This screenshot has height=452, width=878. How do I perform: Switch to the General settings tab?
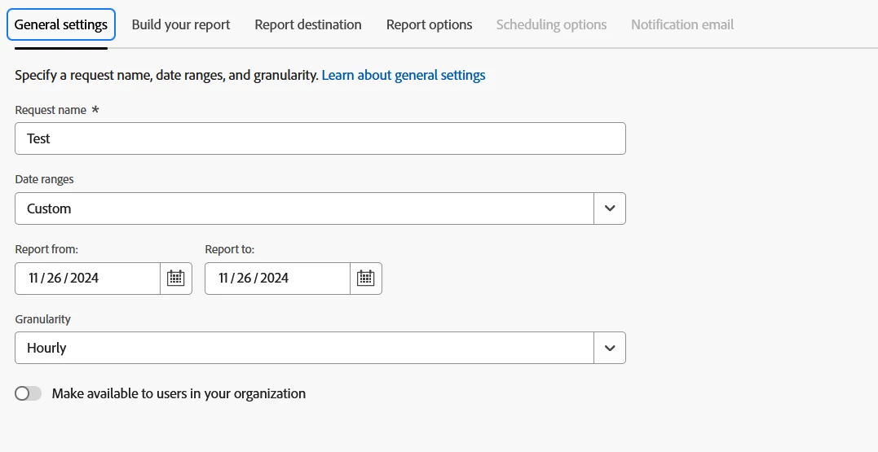pyautogui.click(x=61, y=24)
